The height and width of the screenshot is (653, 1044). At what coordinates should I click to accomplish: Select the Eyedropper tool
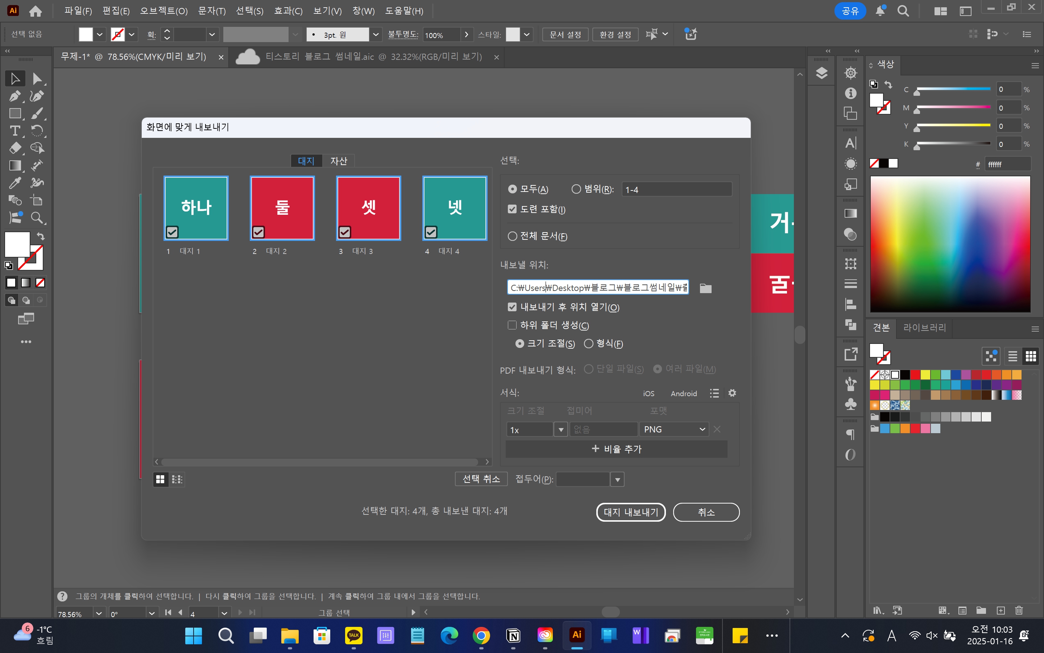(14, 183)
